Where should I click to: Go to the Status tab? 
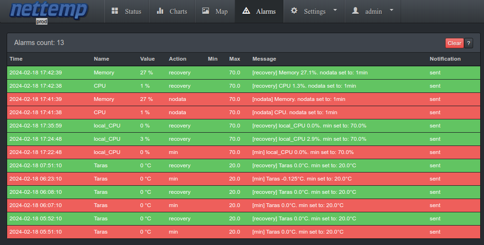127,11
